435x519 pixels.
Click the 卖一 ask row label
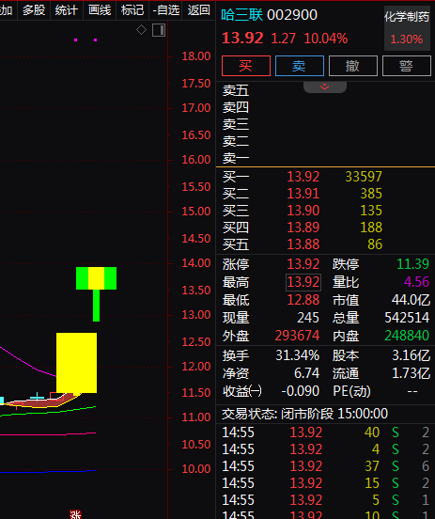[236, 159]
